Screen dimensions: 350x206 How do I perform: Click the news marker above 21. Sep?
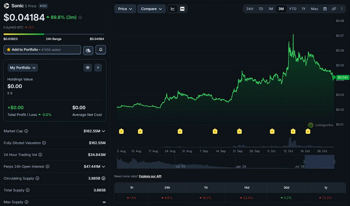point(239,131)
